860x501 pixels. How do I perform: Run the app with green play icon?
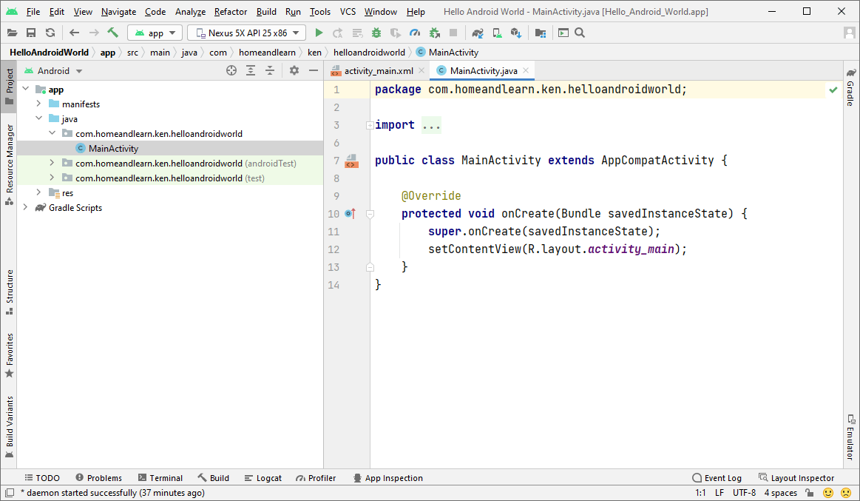[319, 33]
